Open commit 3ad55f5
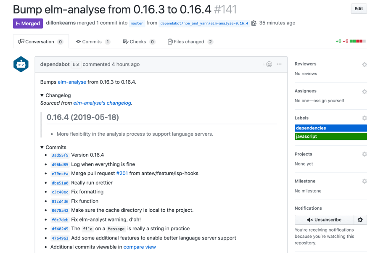The height and width of the screenshot is (253, 370). (60, 155)
